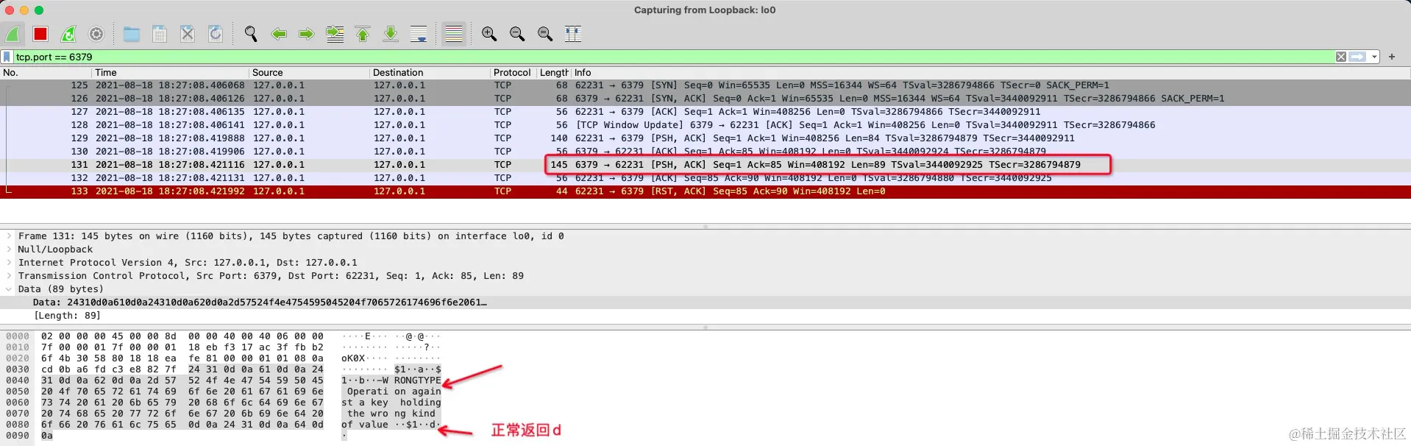Save the capture file
1411x446 pixels.
160,34
